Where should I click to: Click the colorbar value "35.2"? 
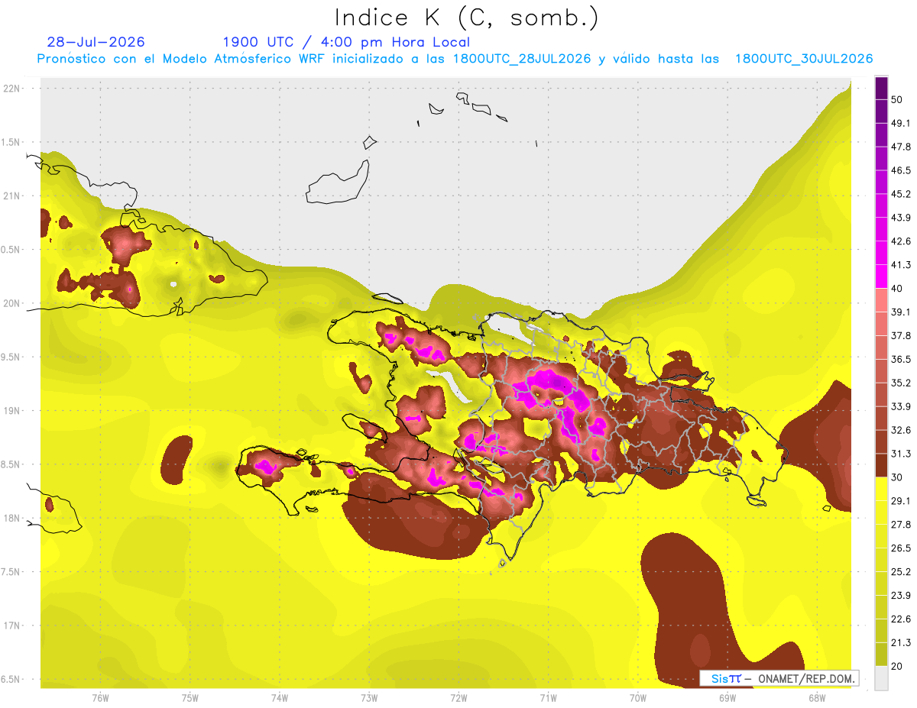(901, 383)
